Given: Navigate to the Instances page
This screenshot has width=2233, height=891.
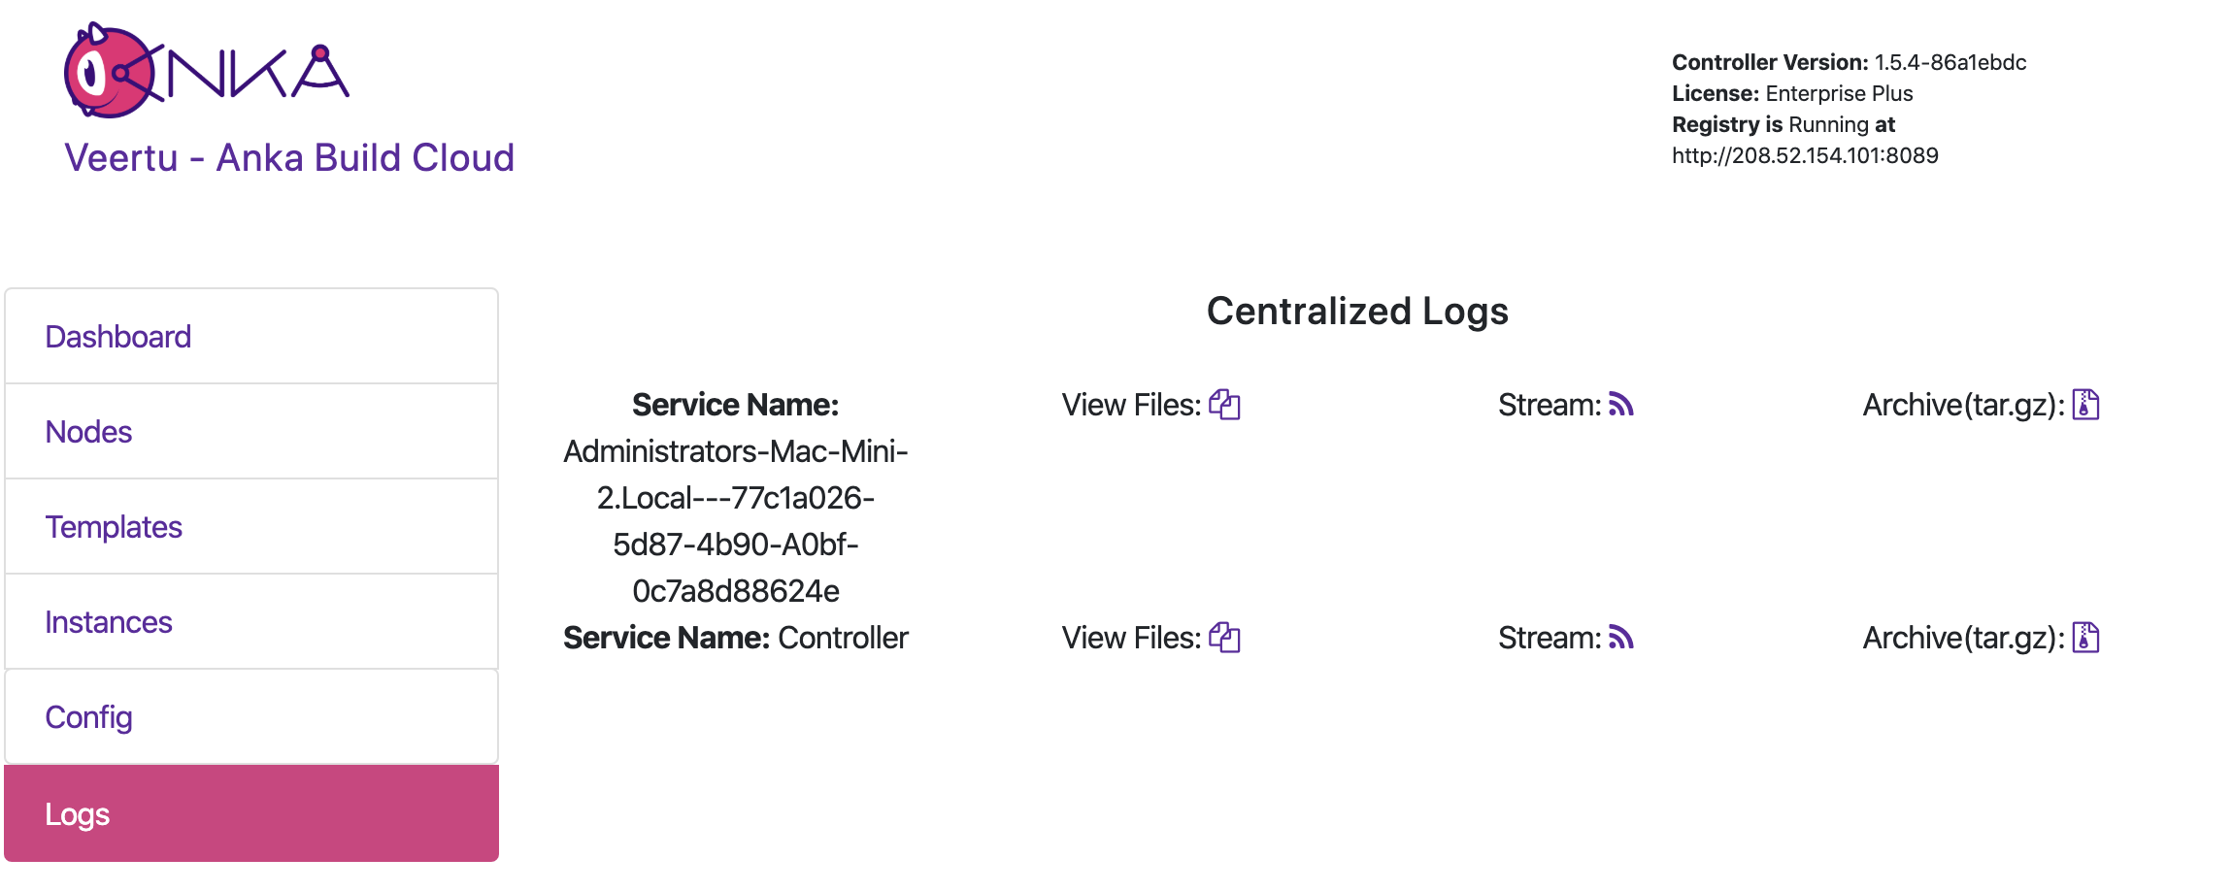Looking at the screenshot, I should click(x=109, y=621).
